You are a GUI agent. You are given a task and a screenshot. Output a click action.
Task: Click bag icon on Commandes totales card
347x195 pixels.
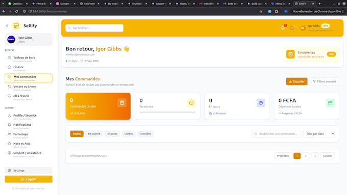coord(122,103)
